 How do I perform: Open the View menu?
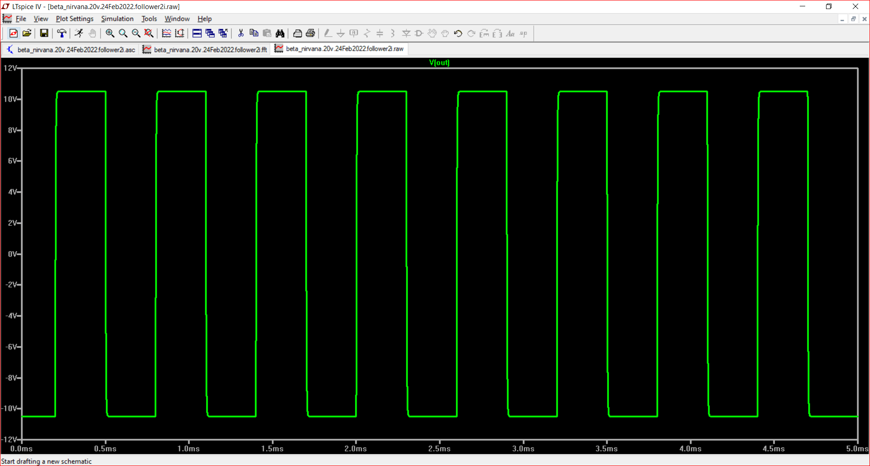[x=41, y=19]
